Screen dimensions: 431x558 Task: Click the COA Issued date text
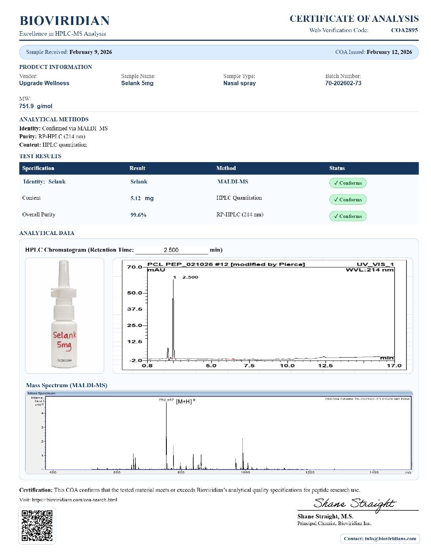373,52
